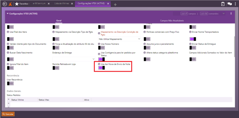Toggle Assume juros e parcelamento switch
The image size is (239, 118).
147,48
